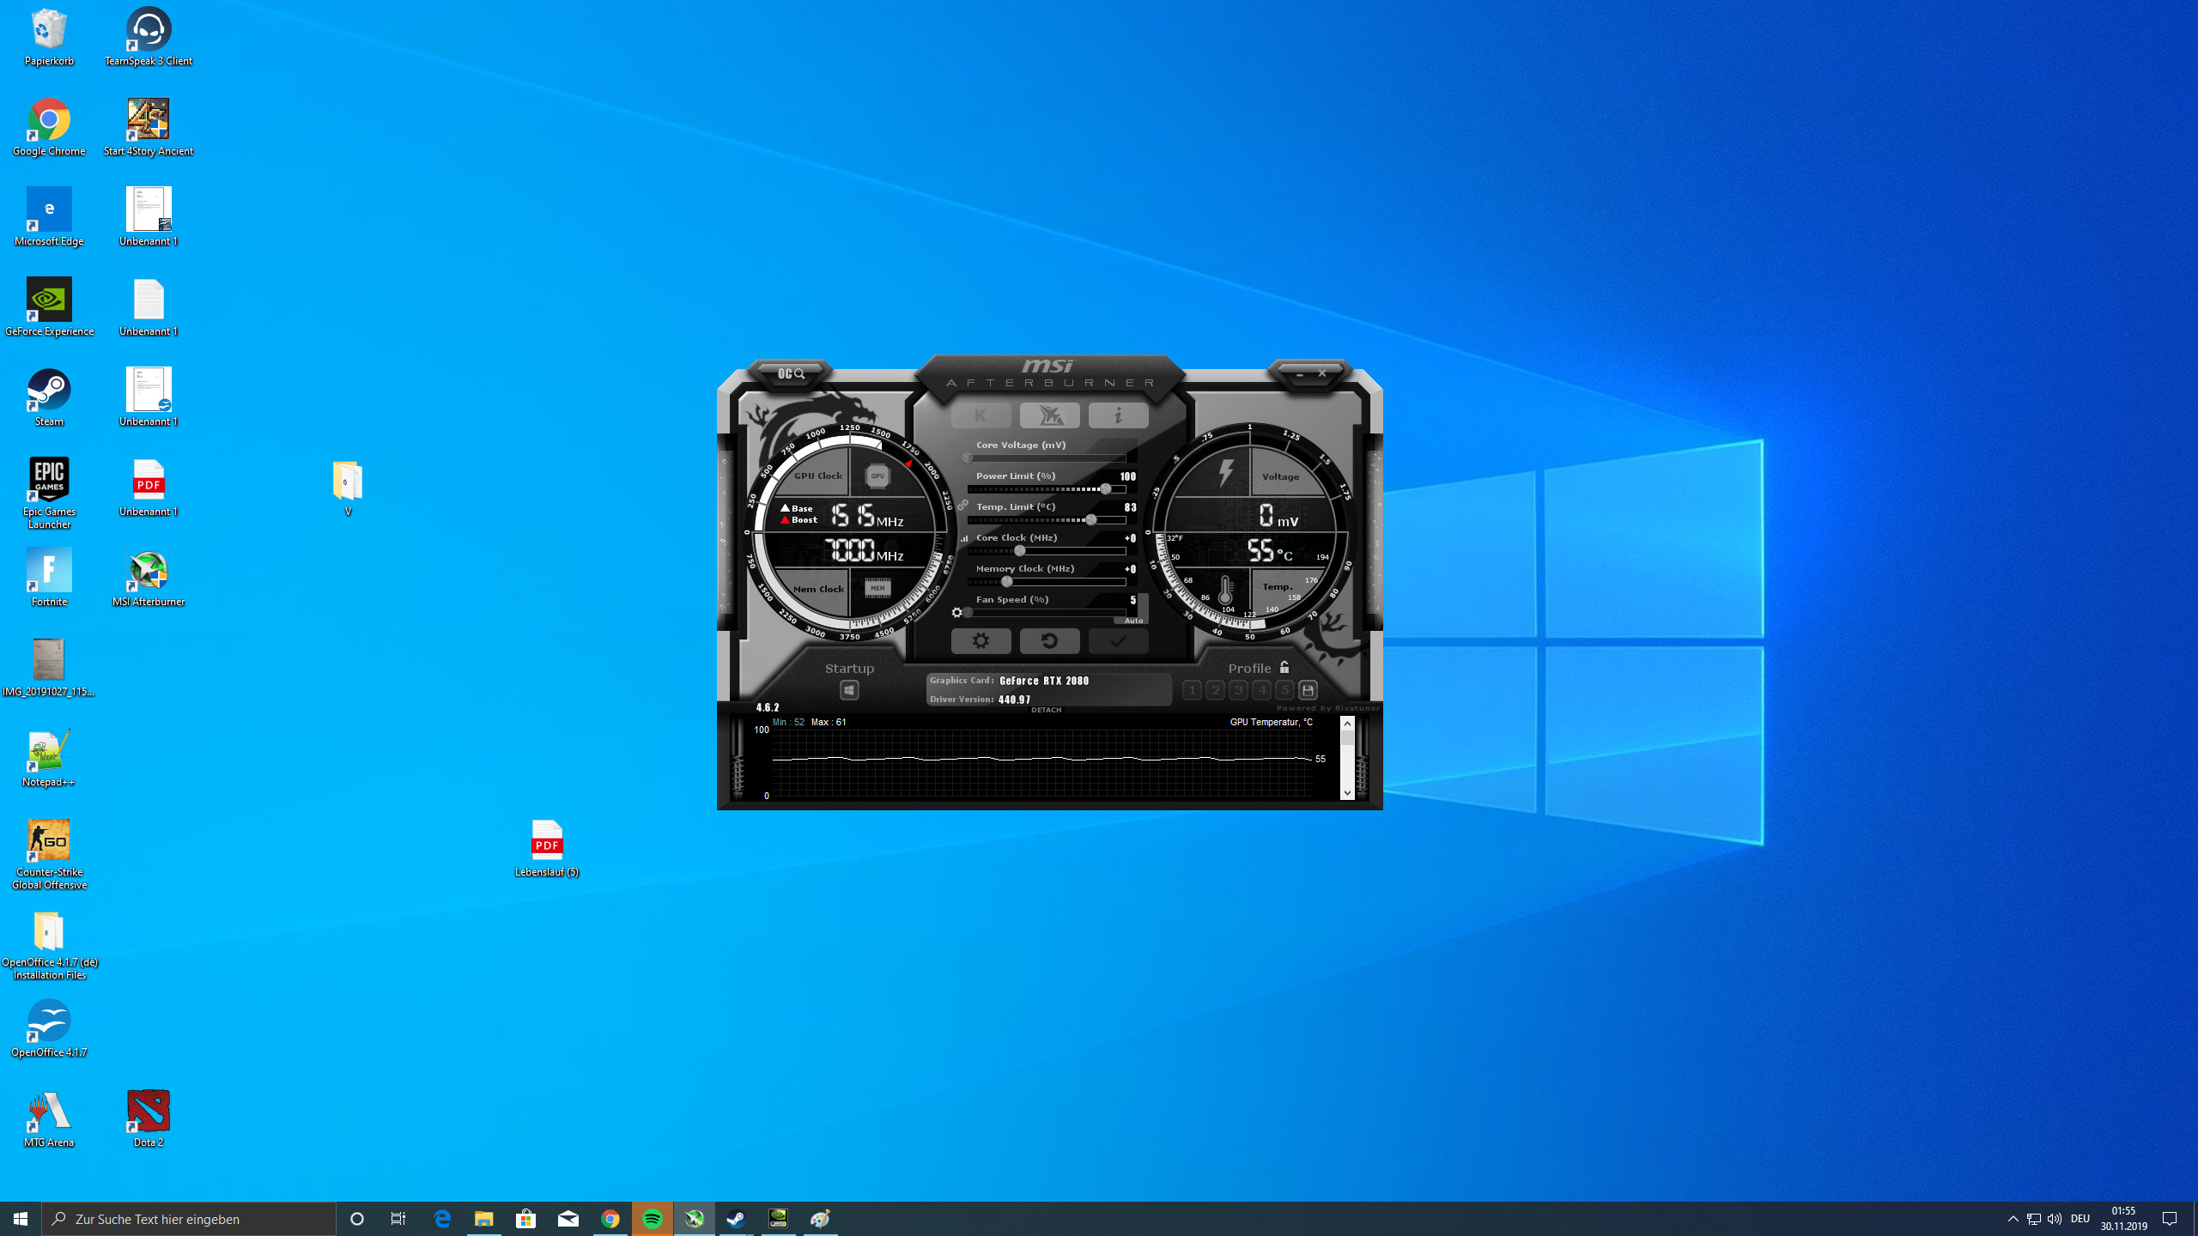Click DETACH on the monitoring panel
Image resolution: width=2198 pixels, height=1236 pixels.
click(1046, 710)
